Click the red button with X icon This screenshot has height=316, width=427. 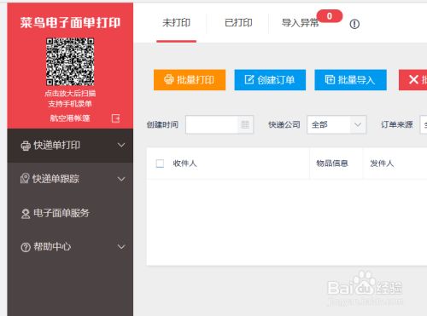click(x=413, y=80)
